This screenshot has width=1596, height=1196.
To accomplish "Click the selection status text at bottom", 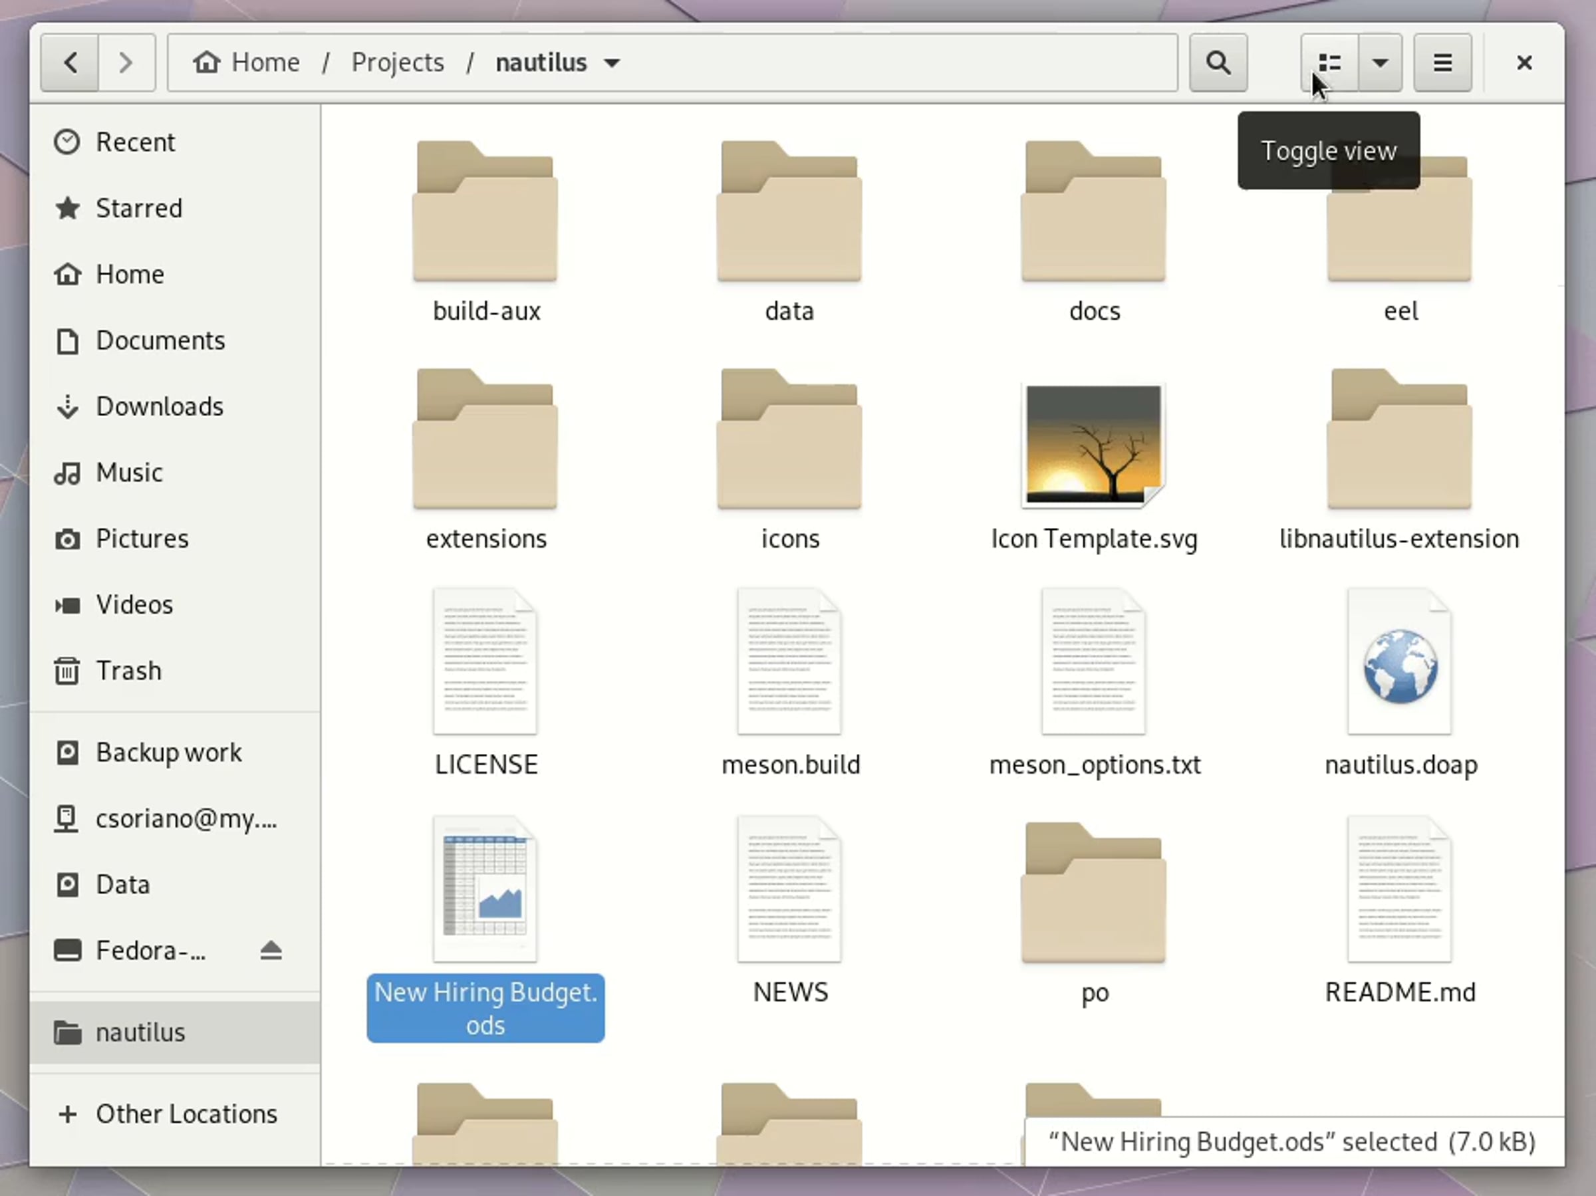I will click(1292, 1142).
